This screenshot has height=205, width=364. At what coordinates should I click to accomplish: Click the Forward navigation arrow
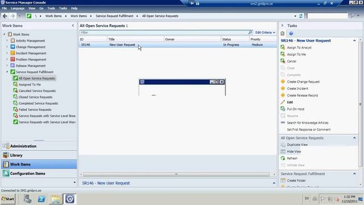(x=13, y=16)
